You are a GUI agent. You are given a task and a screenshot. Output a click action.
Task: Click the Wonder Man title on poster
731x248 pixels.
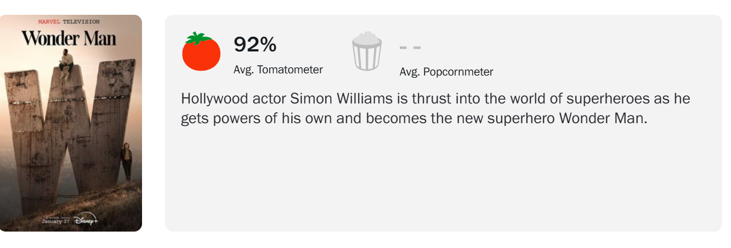pos(69,39)
